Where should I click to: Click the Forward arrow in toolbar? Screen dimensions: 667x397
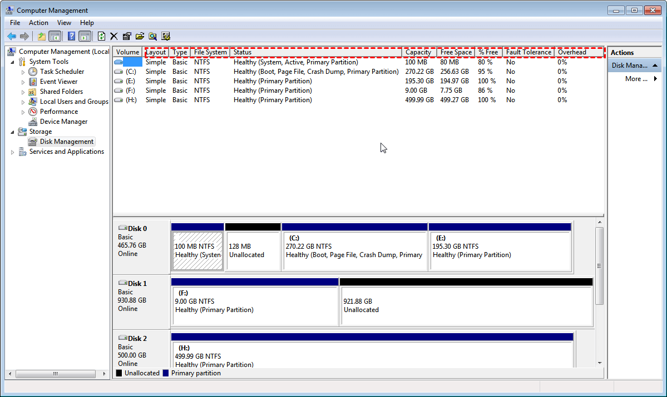click(24, 37)
